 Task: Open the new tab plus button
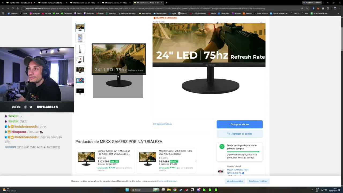167,3
